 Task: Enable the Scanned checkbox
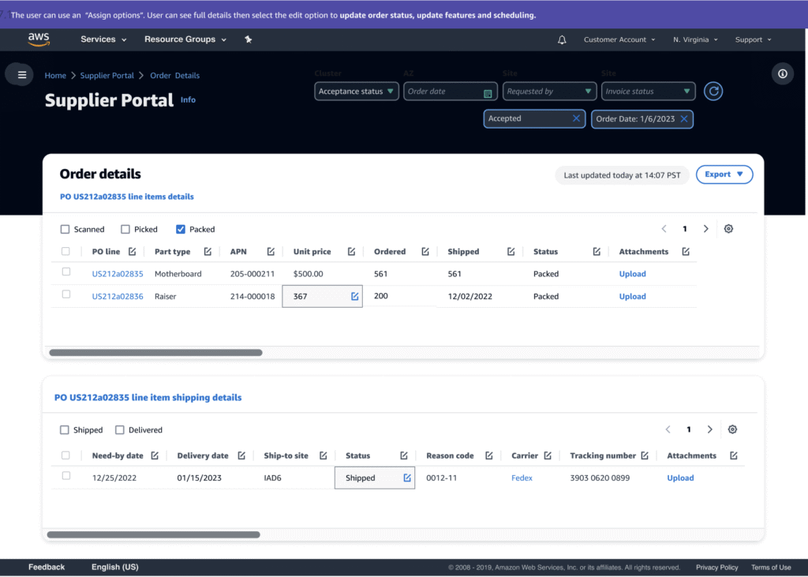tap(65, 230)
